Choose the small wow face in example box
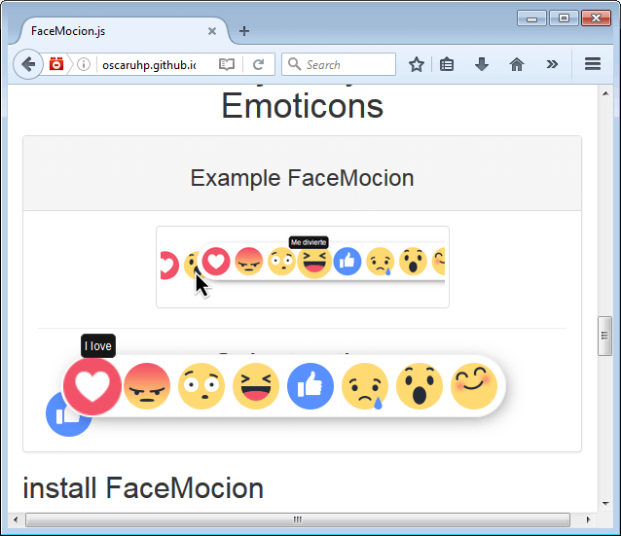Viewport: 621px width, 536px height. pos(413,262)
